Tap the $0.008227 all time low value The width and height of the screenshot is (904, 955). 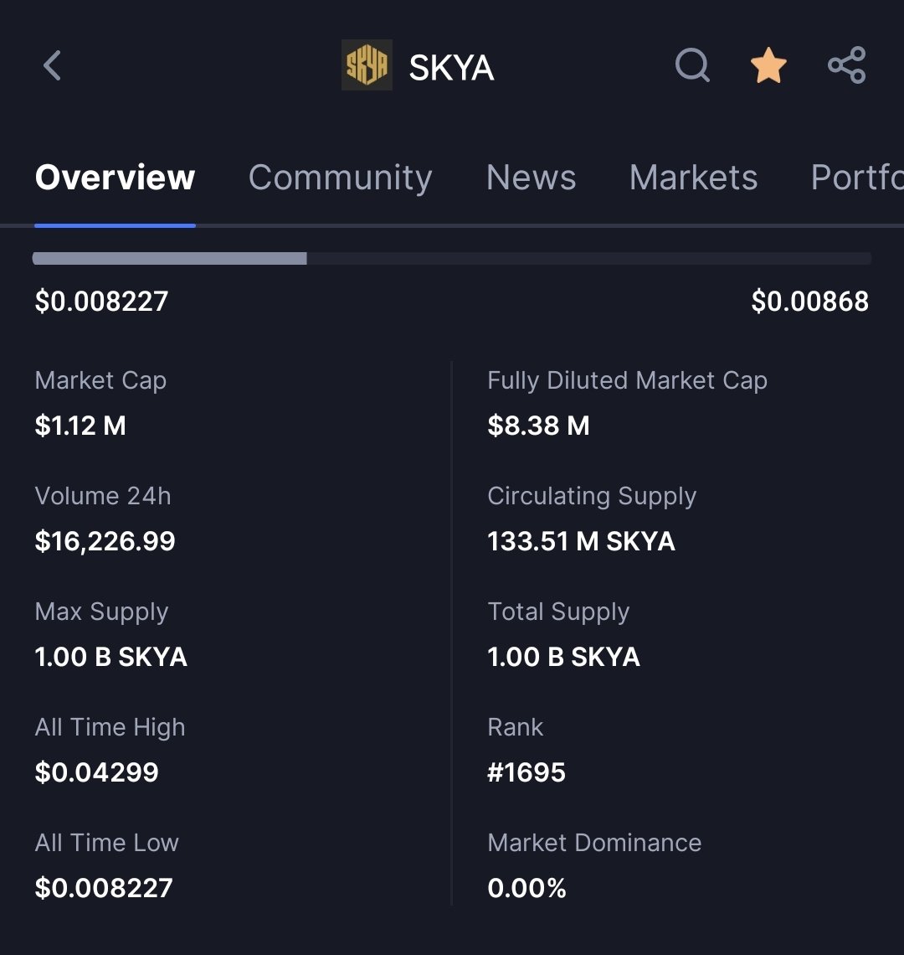point(104,889)
